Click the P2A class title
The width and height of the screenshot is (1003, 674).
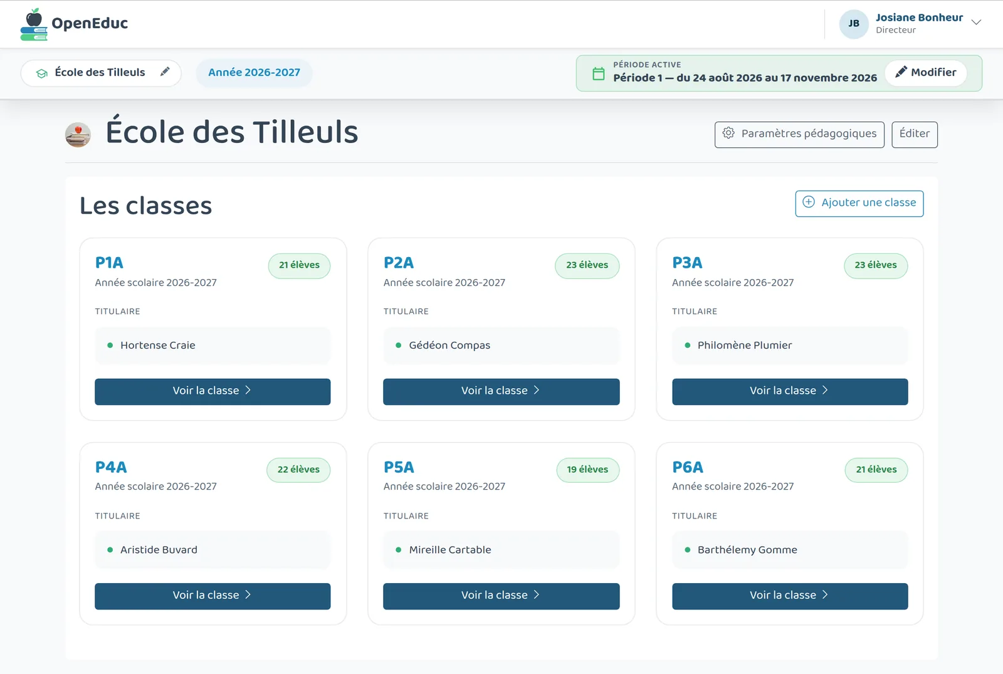point(399,263)
